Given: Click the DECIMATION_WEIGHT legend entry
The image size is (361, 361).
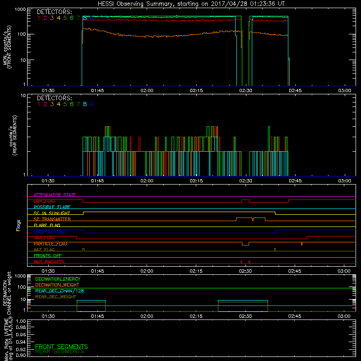Looking at the screenshot, I should point(57,285).
